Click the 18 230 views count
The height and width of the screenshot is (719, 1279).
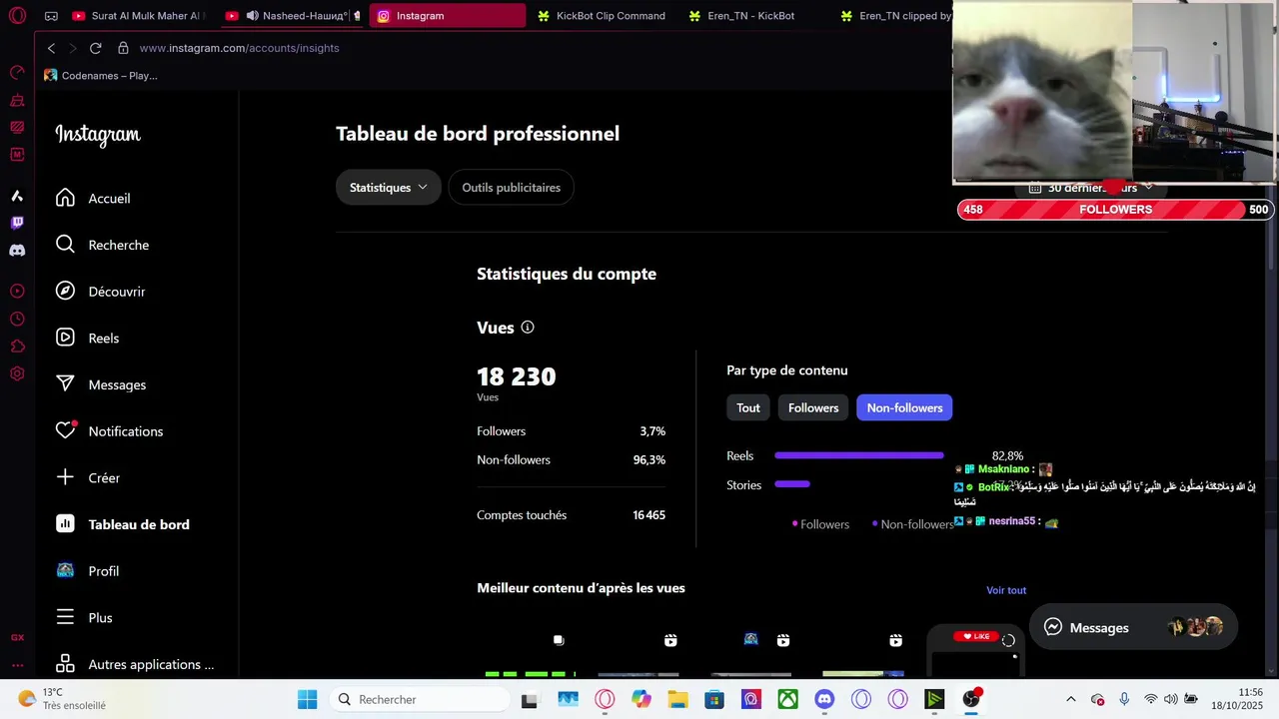pos(517,376)
